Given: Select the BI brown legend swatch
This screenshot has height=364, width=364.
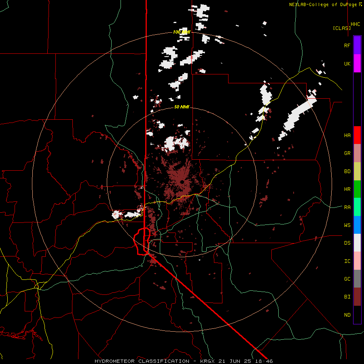Looking at the screenshot, I should click(x=357, y=297).
